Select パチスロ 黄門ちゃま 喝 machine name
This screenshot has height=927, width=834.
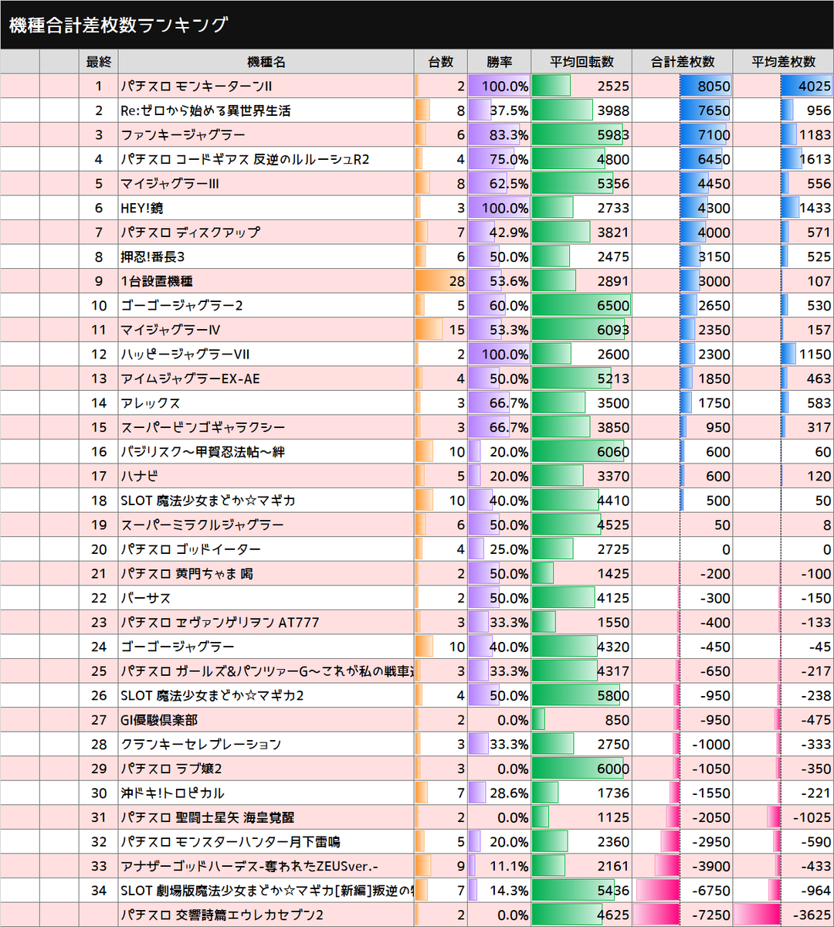(187, 573)
